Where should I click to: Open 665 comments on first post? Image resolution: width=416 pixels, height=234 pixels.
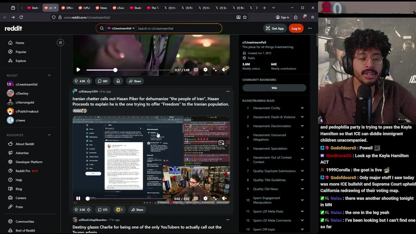click(x=102, y=81)
